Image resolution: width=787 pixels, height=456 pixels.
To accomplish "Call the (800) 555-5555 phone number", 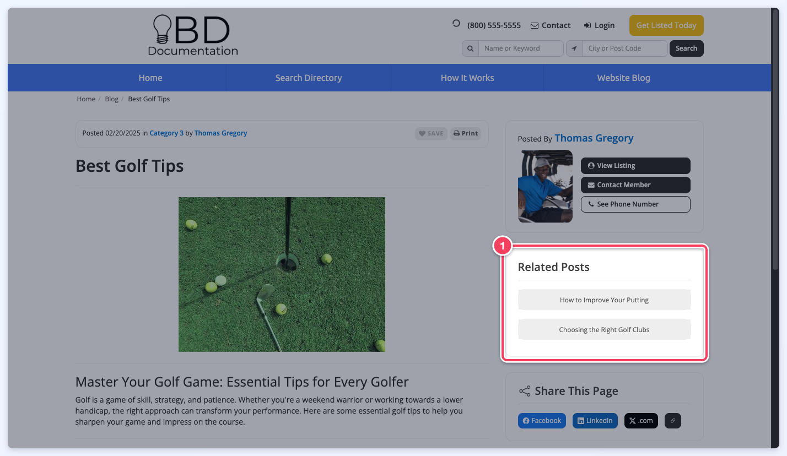I will 494,25.
